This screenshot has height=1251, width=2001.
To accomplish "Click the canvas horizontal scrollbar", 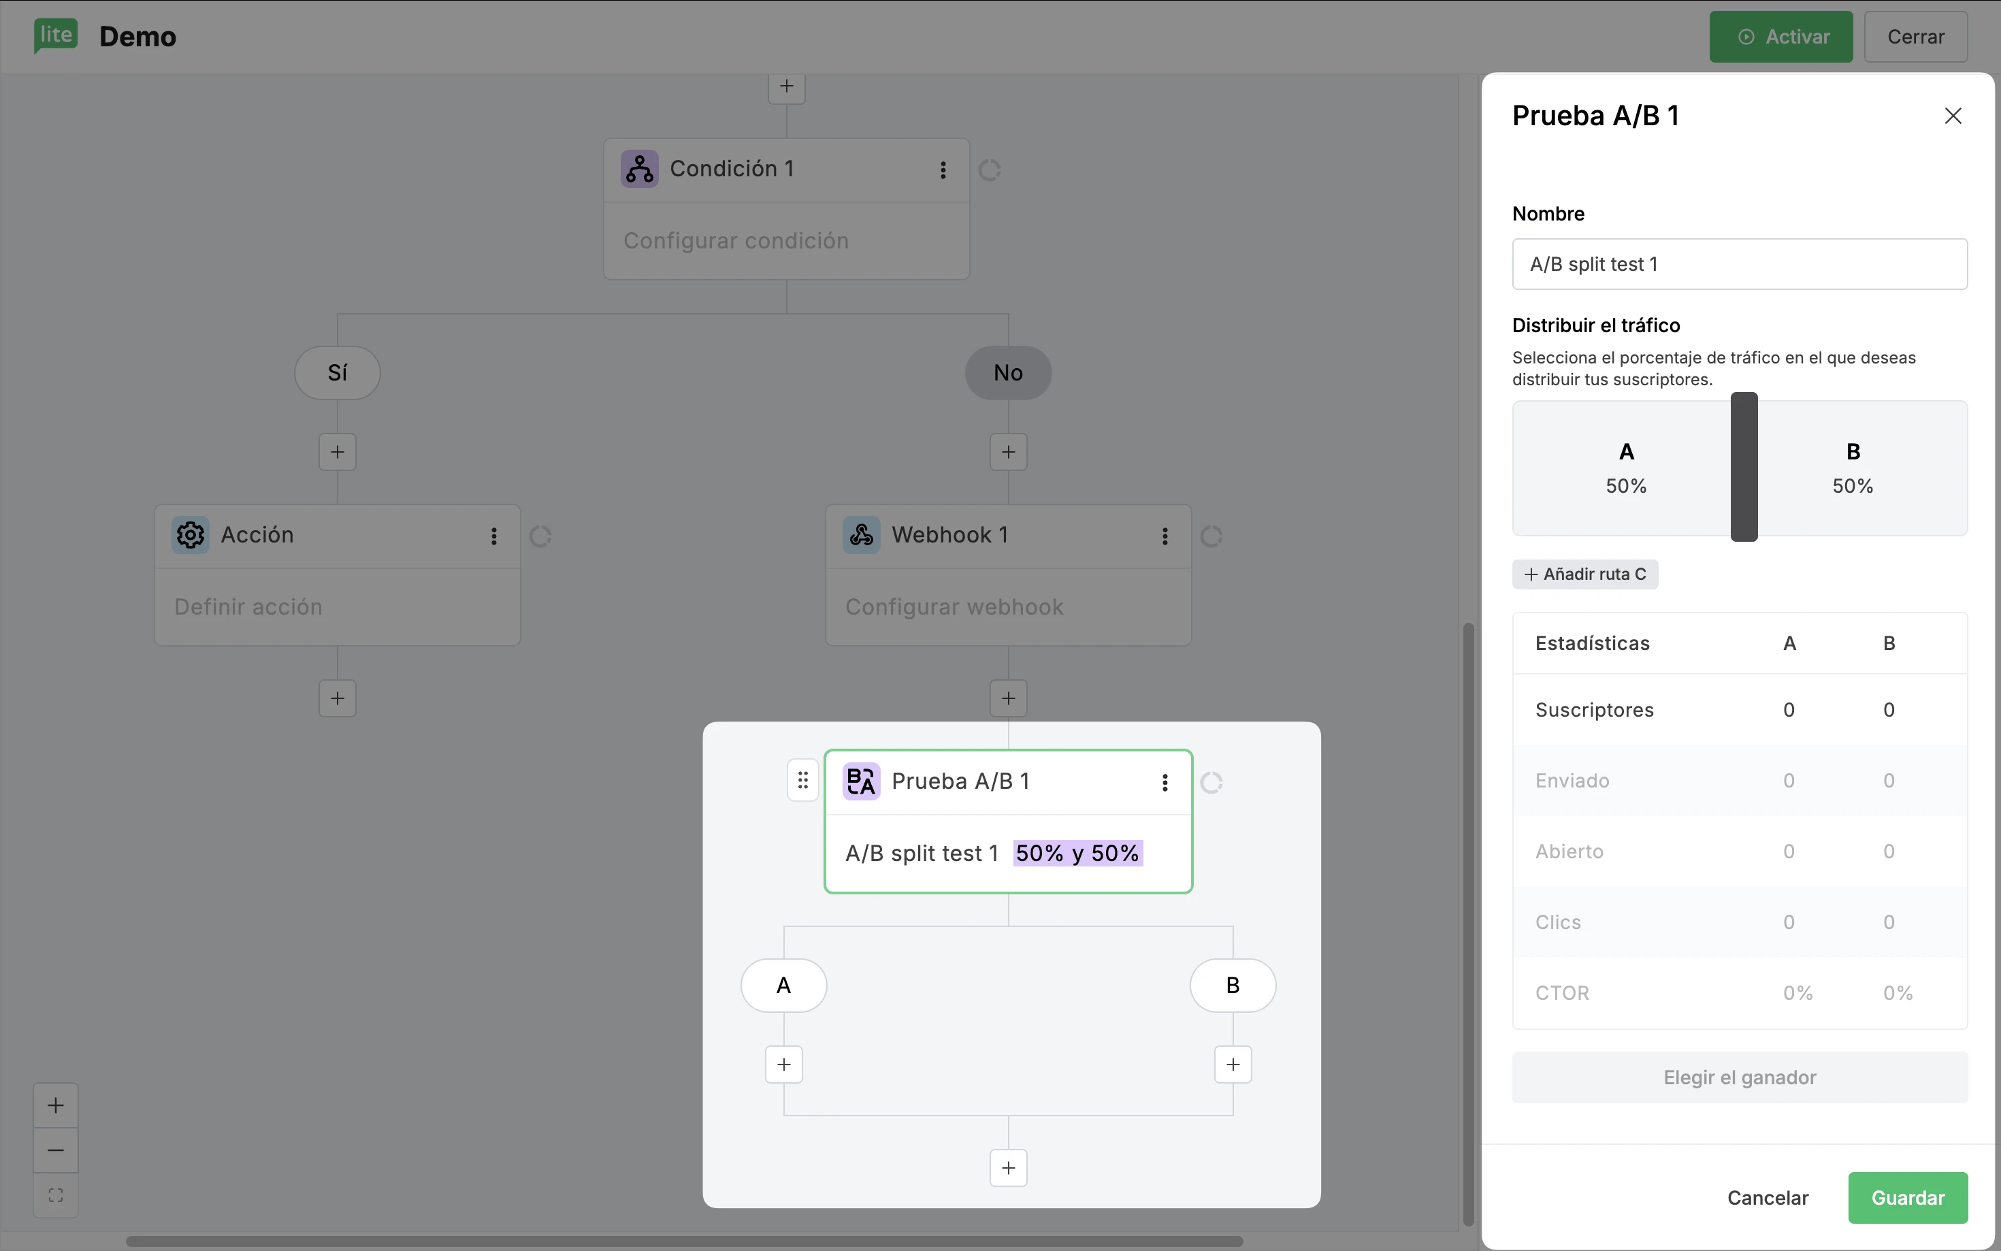I will click(x=684, y=1241).
